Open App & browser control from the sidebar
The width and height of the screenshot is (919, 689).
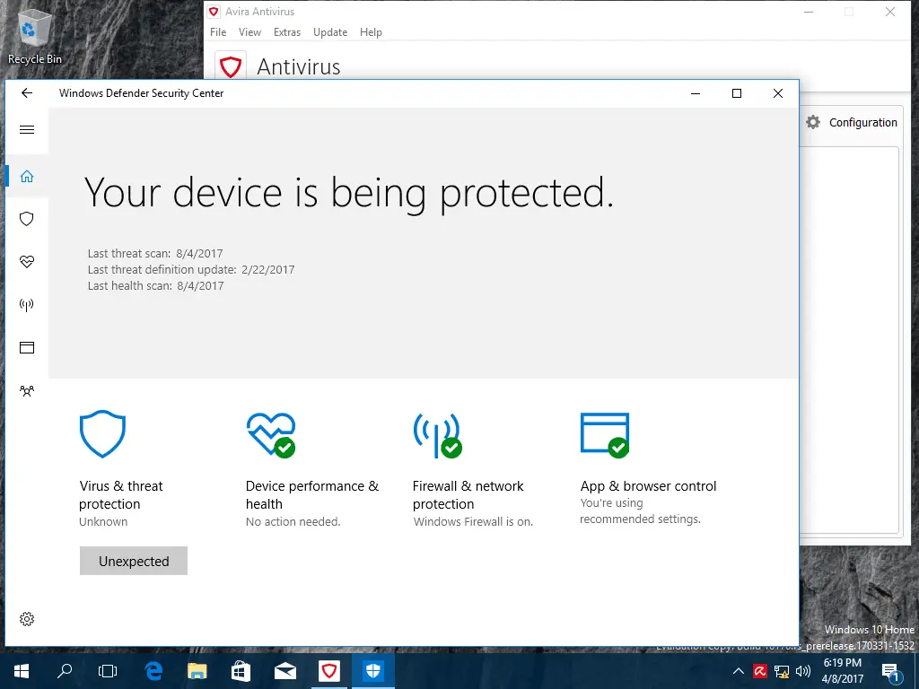coord(27,347)
